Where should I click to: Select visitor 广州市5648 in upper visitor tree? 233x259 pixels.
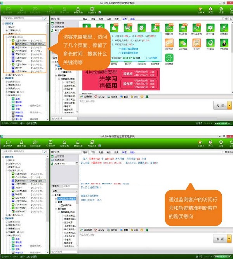point(28,51)
